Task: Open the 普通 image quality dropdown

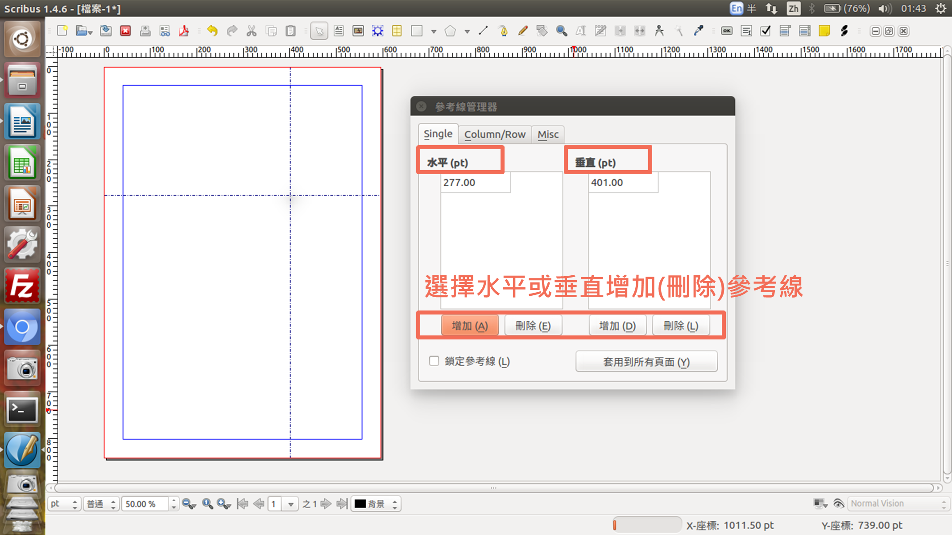Action: (101, 504)
